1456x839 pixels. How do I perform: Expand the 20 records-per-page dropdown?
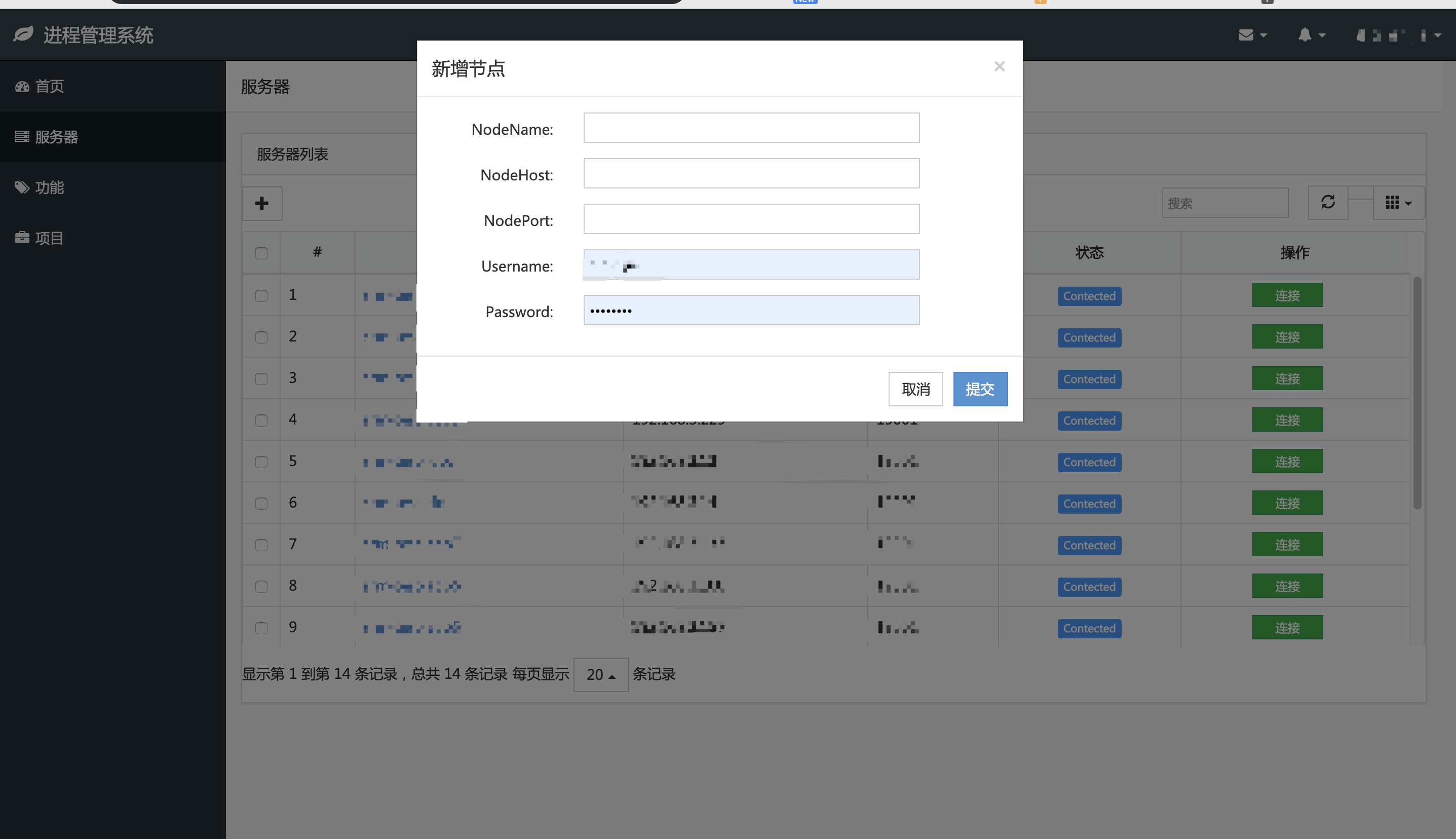click(x=600, y=674)
